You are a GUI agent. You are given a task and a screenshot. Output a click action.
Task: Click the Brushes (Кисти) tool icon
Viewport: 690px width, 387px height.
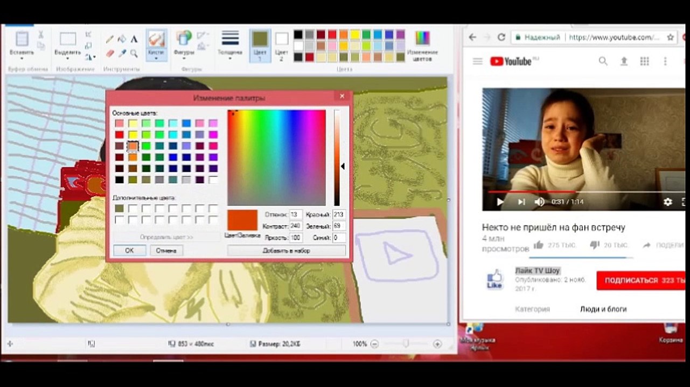pos(156,39)
